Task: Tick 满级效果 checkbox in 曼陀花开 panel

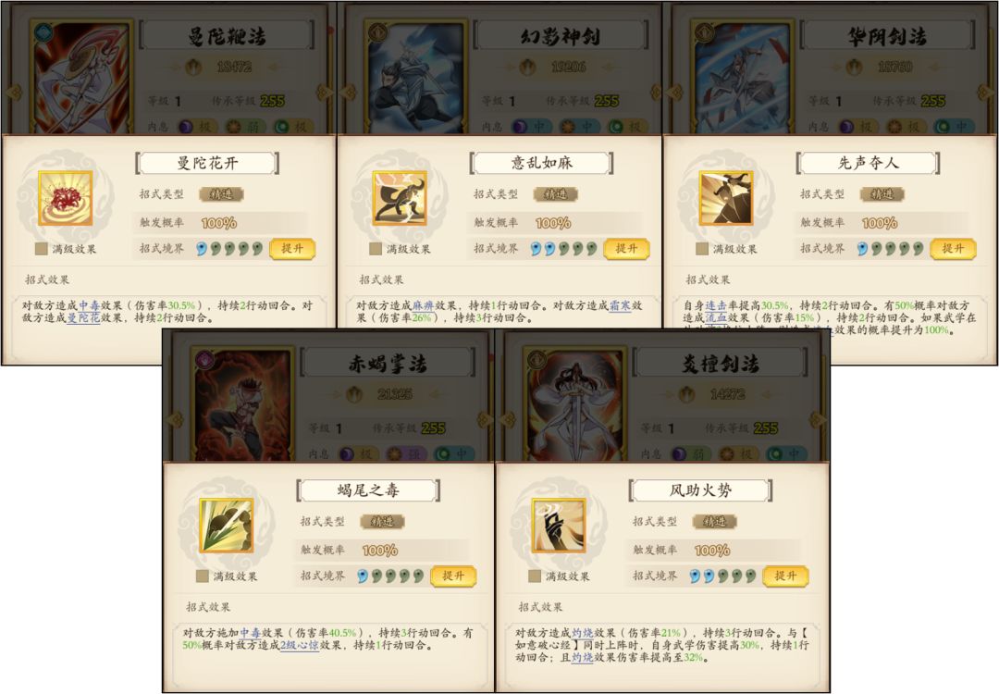Action: (x=42, y=249)
